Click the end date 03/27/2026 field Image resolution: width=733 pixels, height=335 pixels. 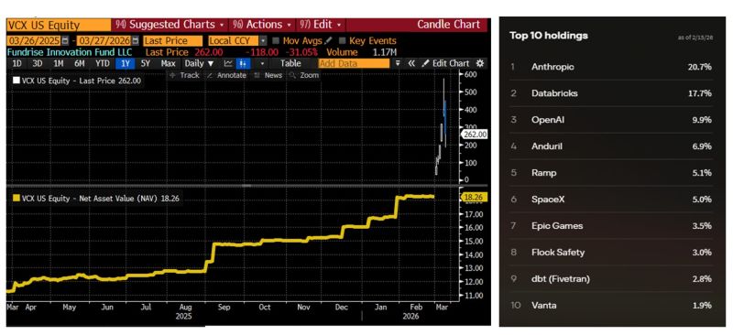point(104,40)
